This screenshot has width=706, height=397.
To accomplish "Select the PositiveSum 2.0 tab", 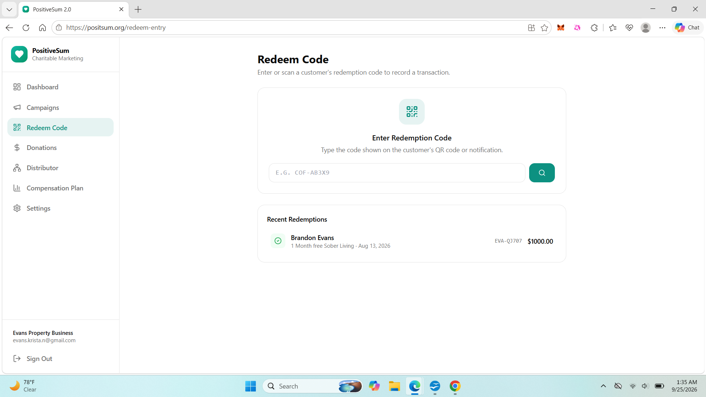I will click(74, 9).
